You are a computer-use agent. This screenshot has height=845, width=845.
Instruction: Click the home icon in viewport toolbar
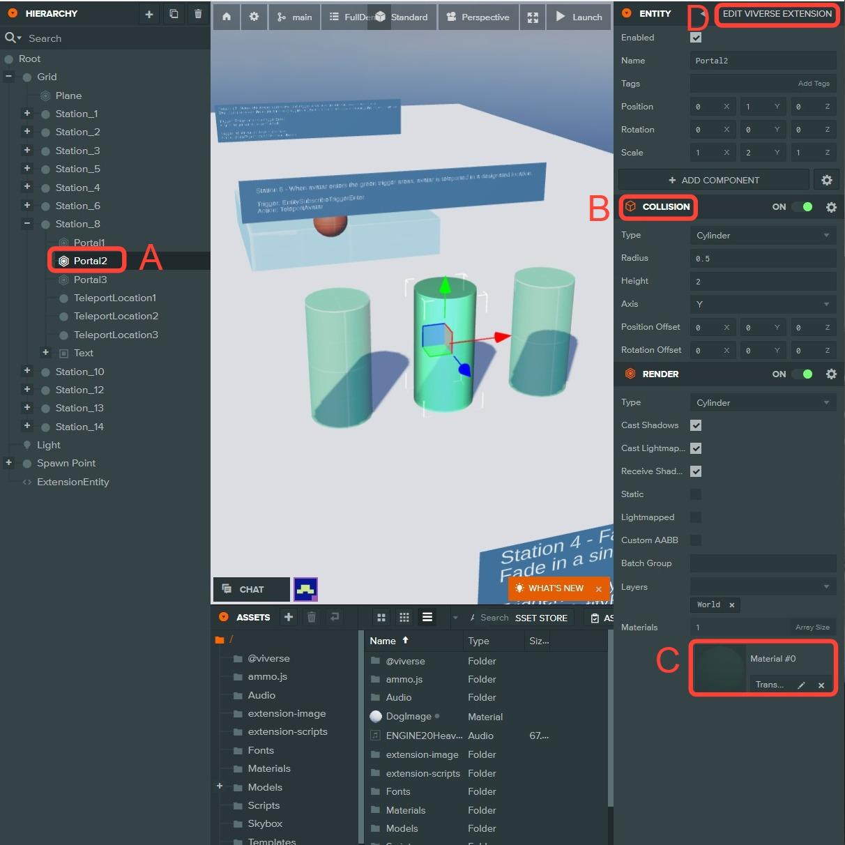point(227,17)
